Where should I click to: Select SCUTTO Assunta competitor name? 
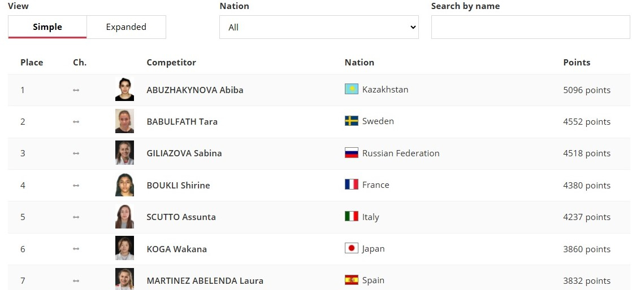pyautogui.click(x=181, y=217)
